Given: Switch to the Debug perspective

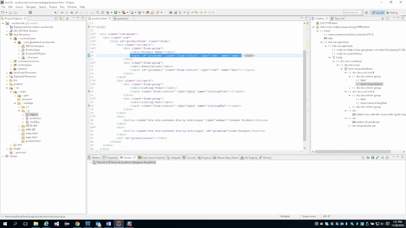Looking at the screenshot, I should point(392,13).
